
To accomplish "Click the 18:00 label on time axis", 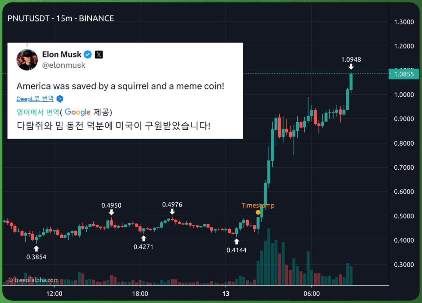I will 140,293.
